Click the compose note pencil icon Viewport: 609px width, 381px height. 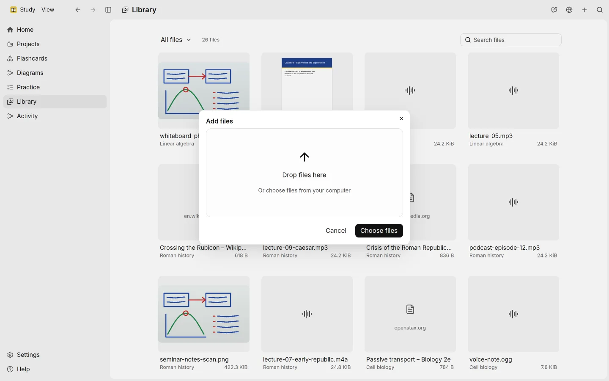[x=554, y=10]
